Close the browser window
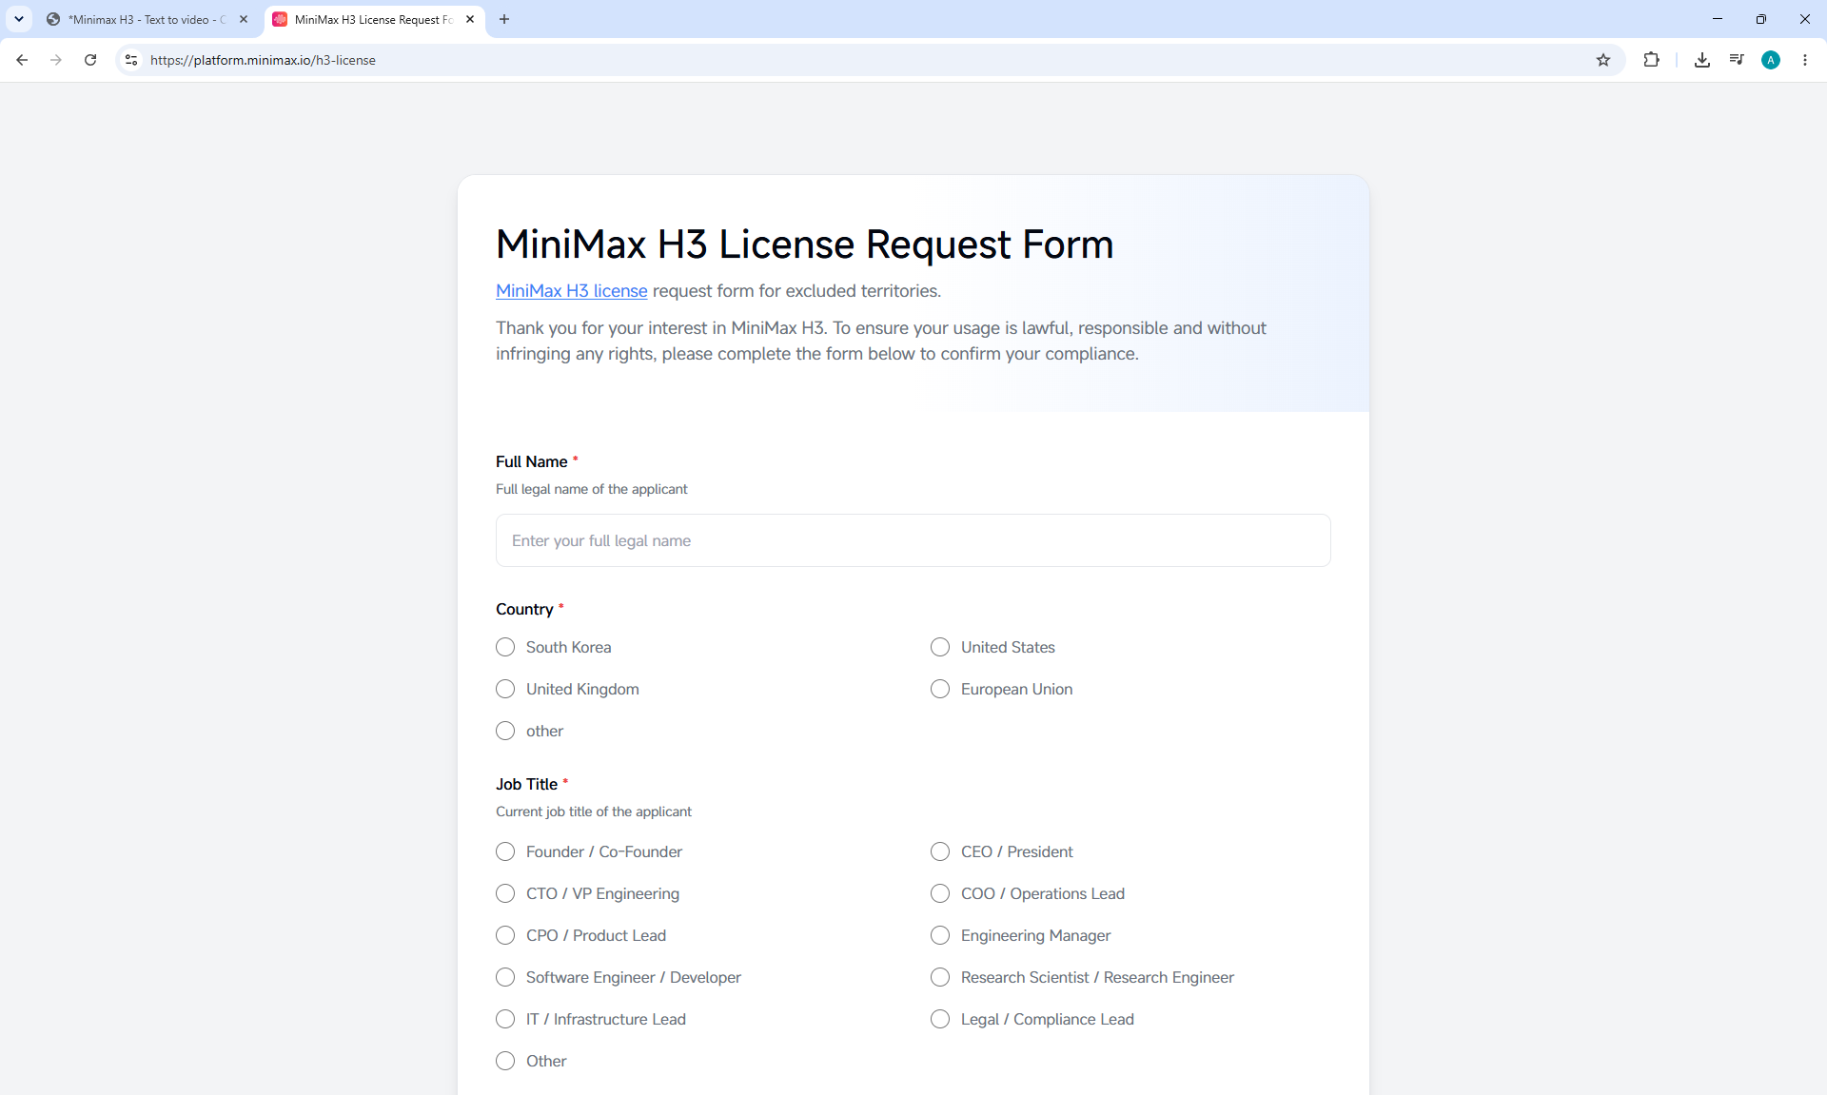The height and width of the screenshot is (1095, 1827). pyautogui.click(x=1805, y=19)
